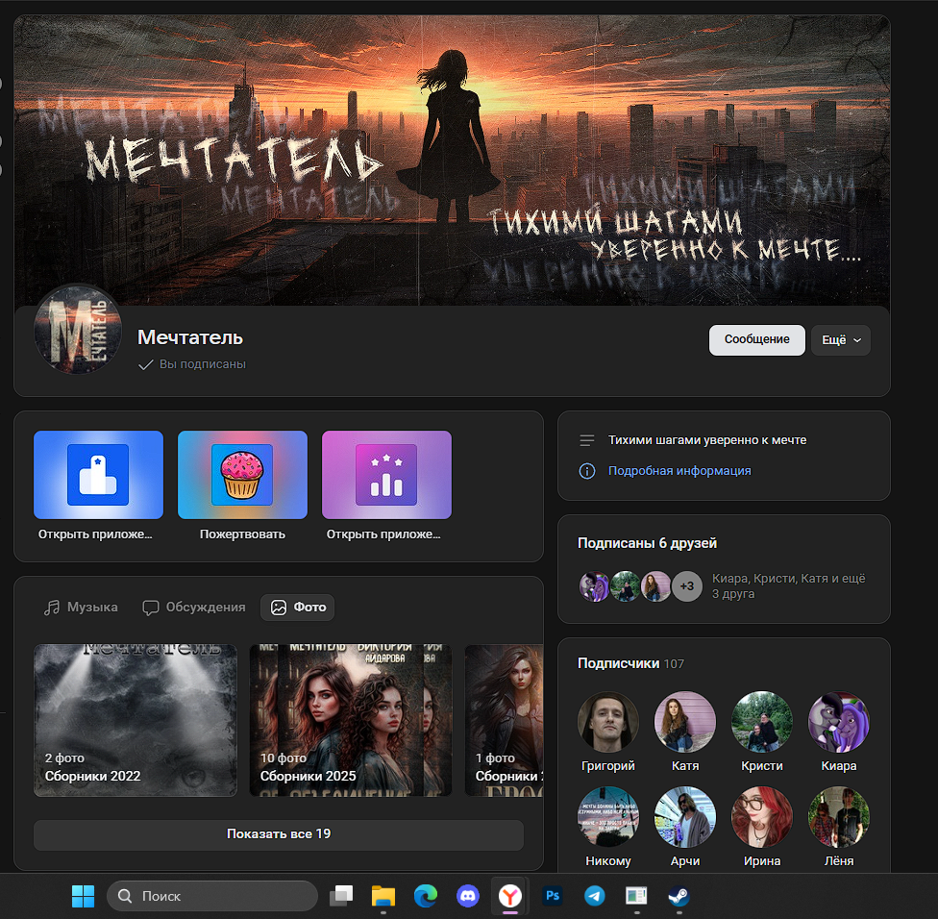
Task: Open the blue thumbs-up app tile
Action: click(x=98, y=475)
